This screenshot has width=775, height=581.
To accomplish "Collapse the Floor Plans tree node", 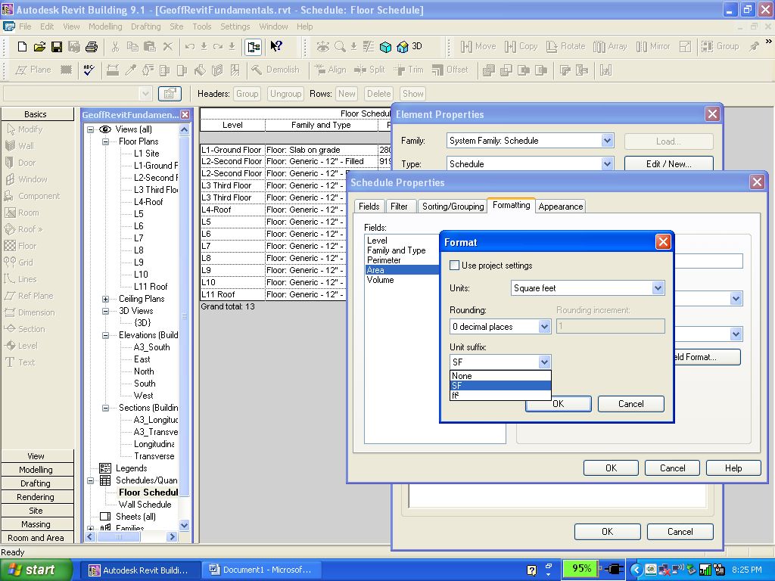I will click(x=105, y=141).
